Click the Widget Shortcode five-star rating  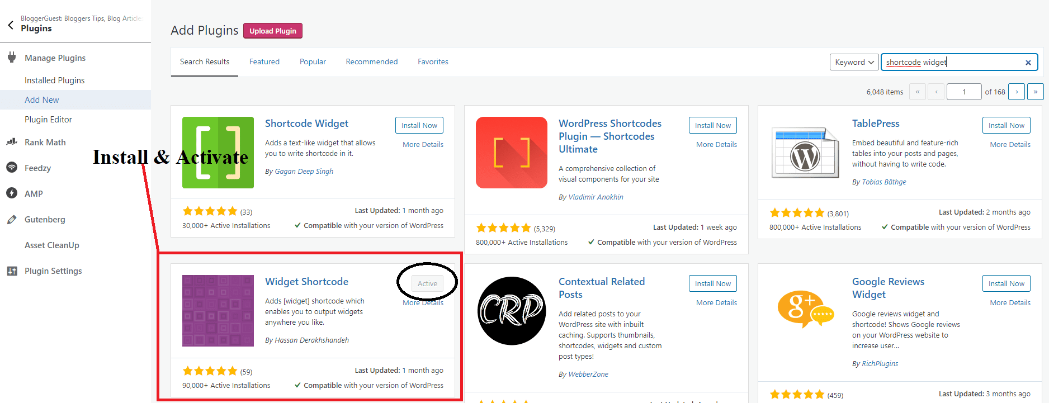pyautogui.click(x=210, y=371)
